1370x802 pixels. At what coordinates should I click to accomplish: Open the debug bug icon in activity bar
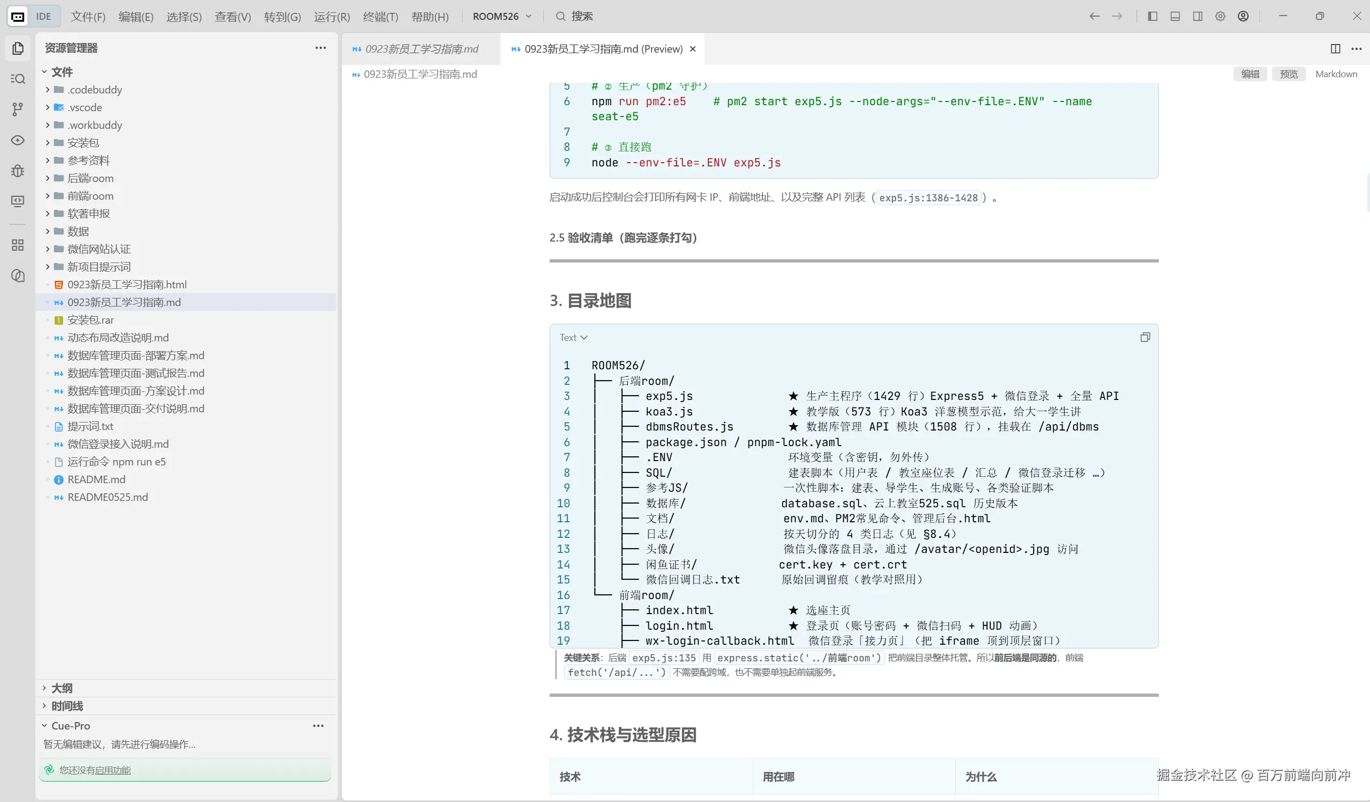[x=17, y=171]
